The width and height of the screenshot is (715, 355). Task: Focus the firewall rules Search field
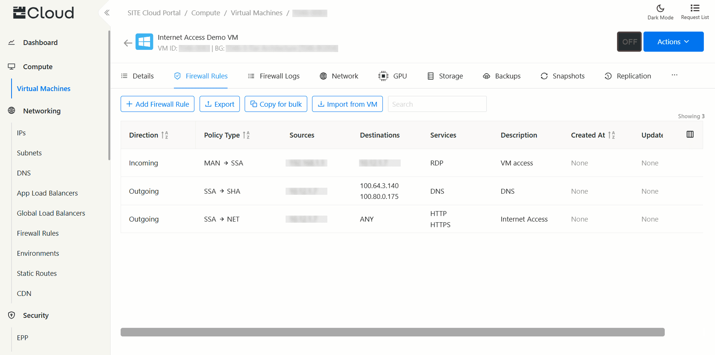coord(437,104)
